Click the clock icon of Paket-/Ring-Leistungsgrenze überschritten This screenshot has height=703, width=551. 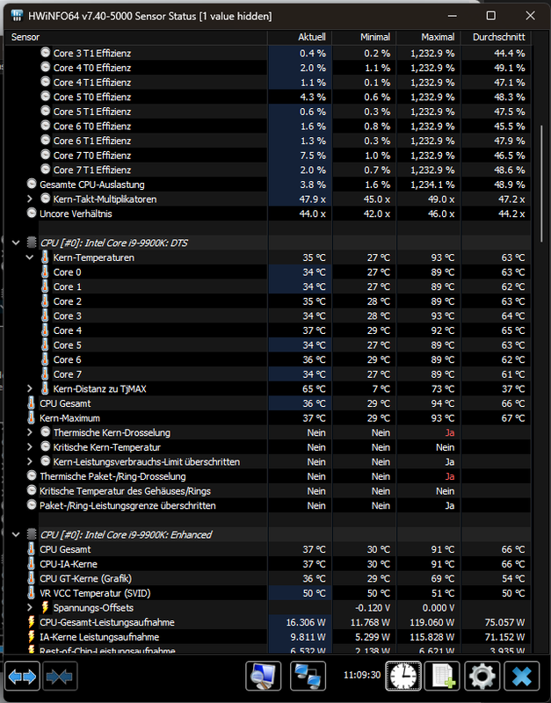[x=32, y=504]
